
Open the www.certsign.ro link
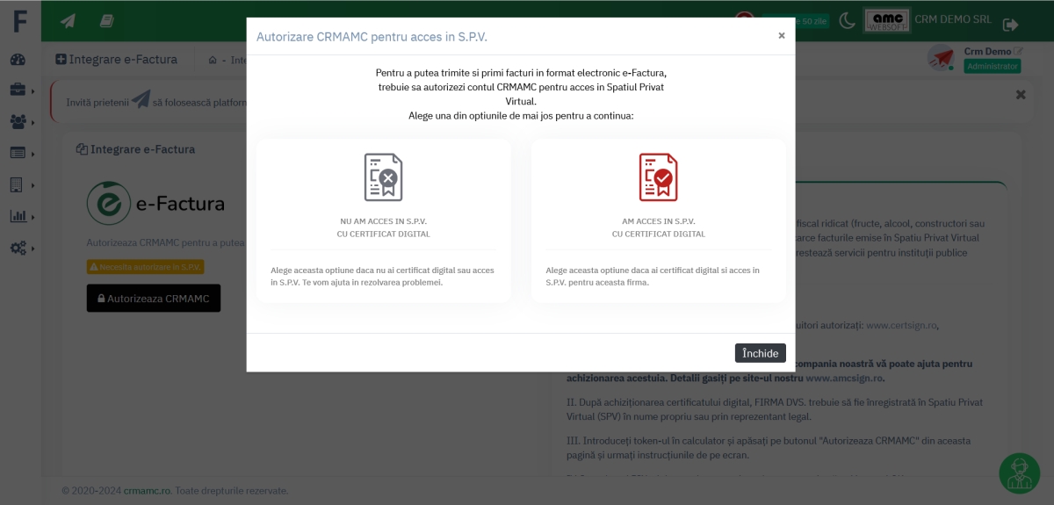click(x=901, y=325)
